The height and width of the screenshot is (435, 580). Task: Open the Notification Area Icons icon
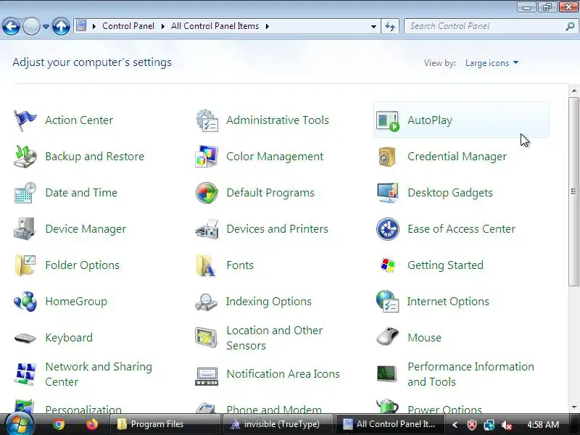pyautogui.click(x=207, y=376)
